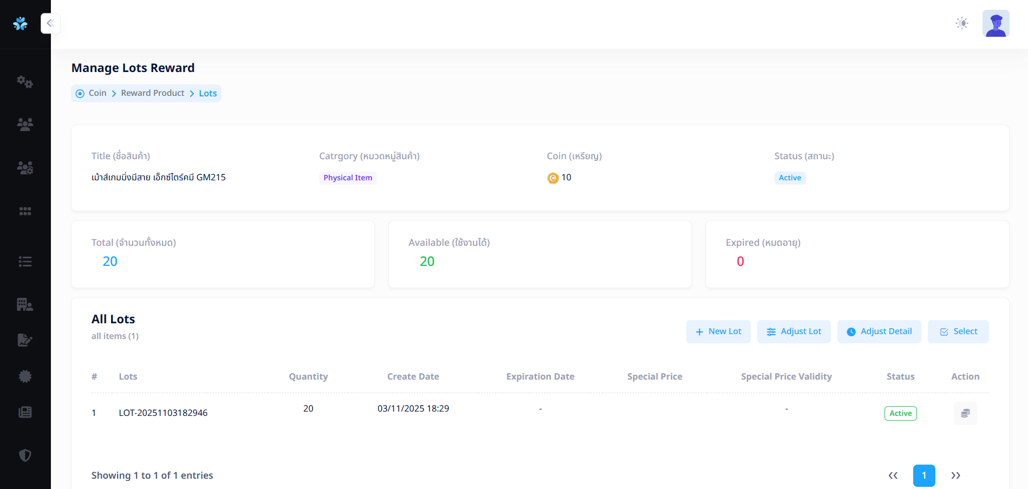Screen dimensions: 1028x489
Task: Click the chart-with-pen contract sidebar icon
Action: 25,340
